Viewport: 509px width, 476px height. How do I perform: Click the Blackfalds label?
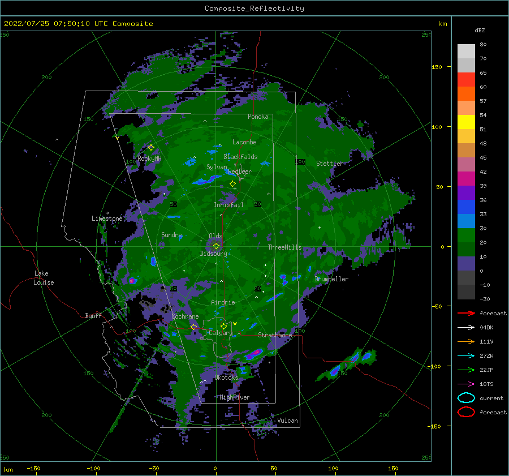(x=240, y=157)
